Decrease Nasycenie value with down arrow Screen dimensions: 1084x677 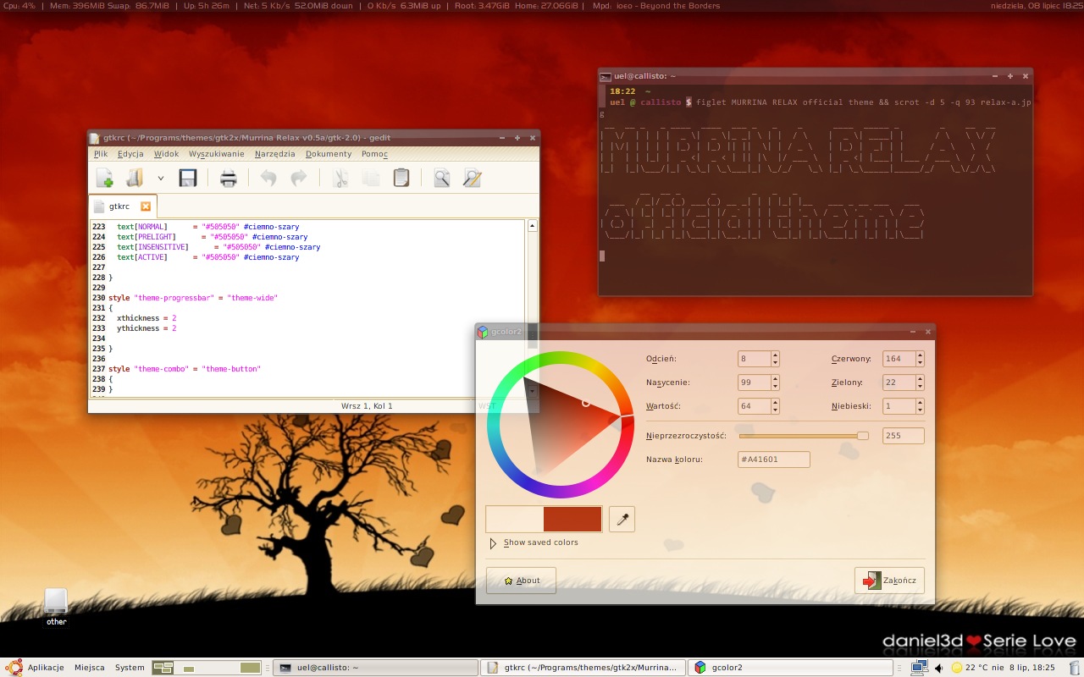775,386
